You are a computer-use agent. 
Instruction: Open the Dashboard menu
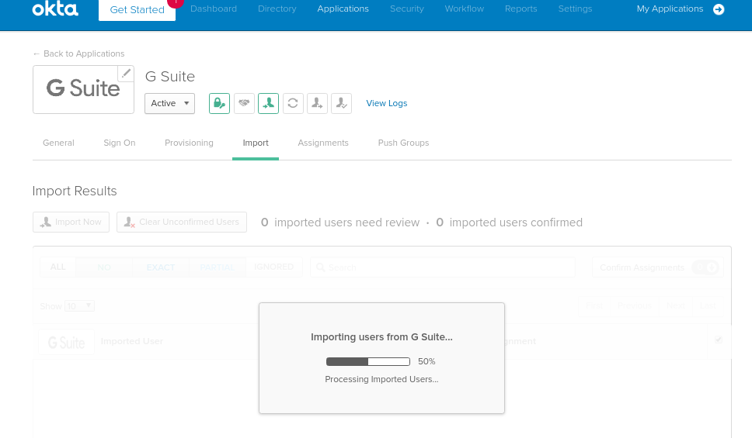coord(214,9)
